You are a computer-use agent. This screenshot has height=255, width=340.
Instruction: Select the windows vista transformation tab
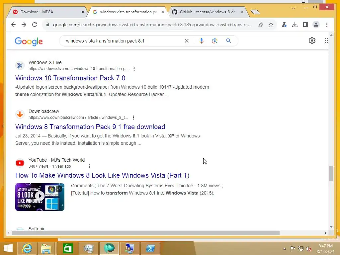tap(128, 12)
